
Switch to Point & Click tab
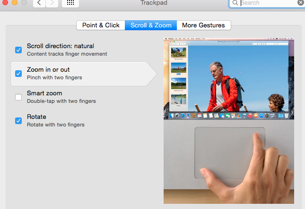pyautogui.click(x=101, y=25)
